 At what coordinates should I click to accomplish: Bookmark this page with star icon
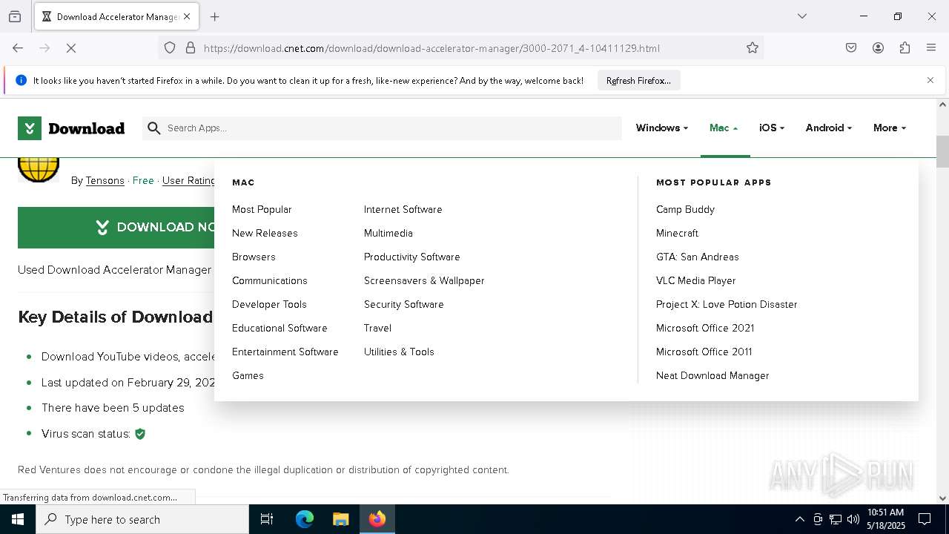(x=753, y=48)
